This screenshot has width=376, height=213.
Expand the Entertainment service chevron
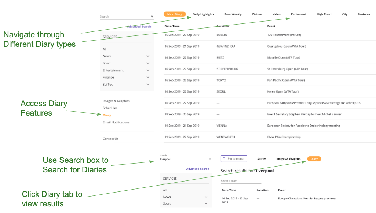[x=148, y=70]
